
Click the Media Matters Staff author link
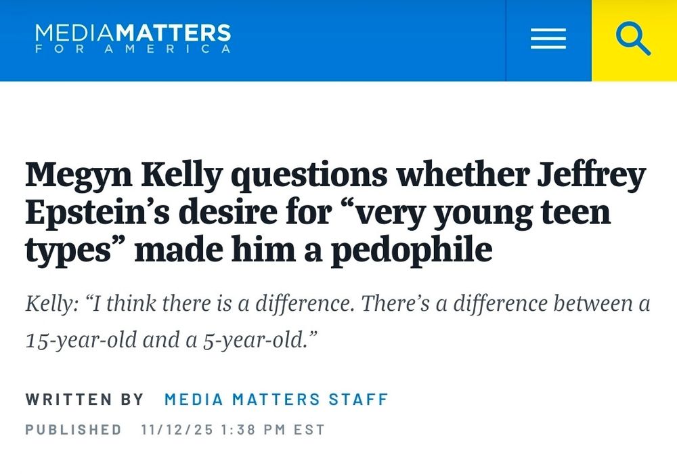(x=276, y=399)
